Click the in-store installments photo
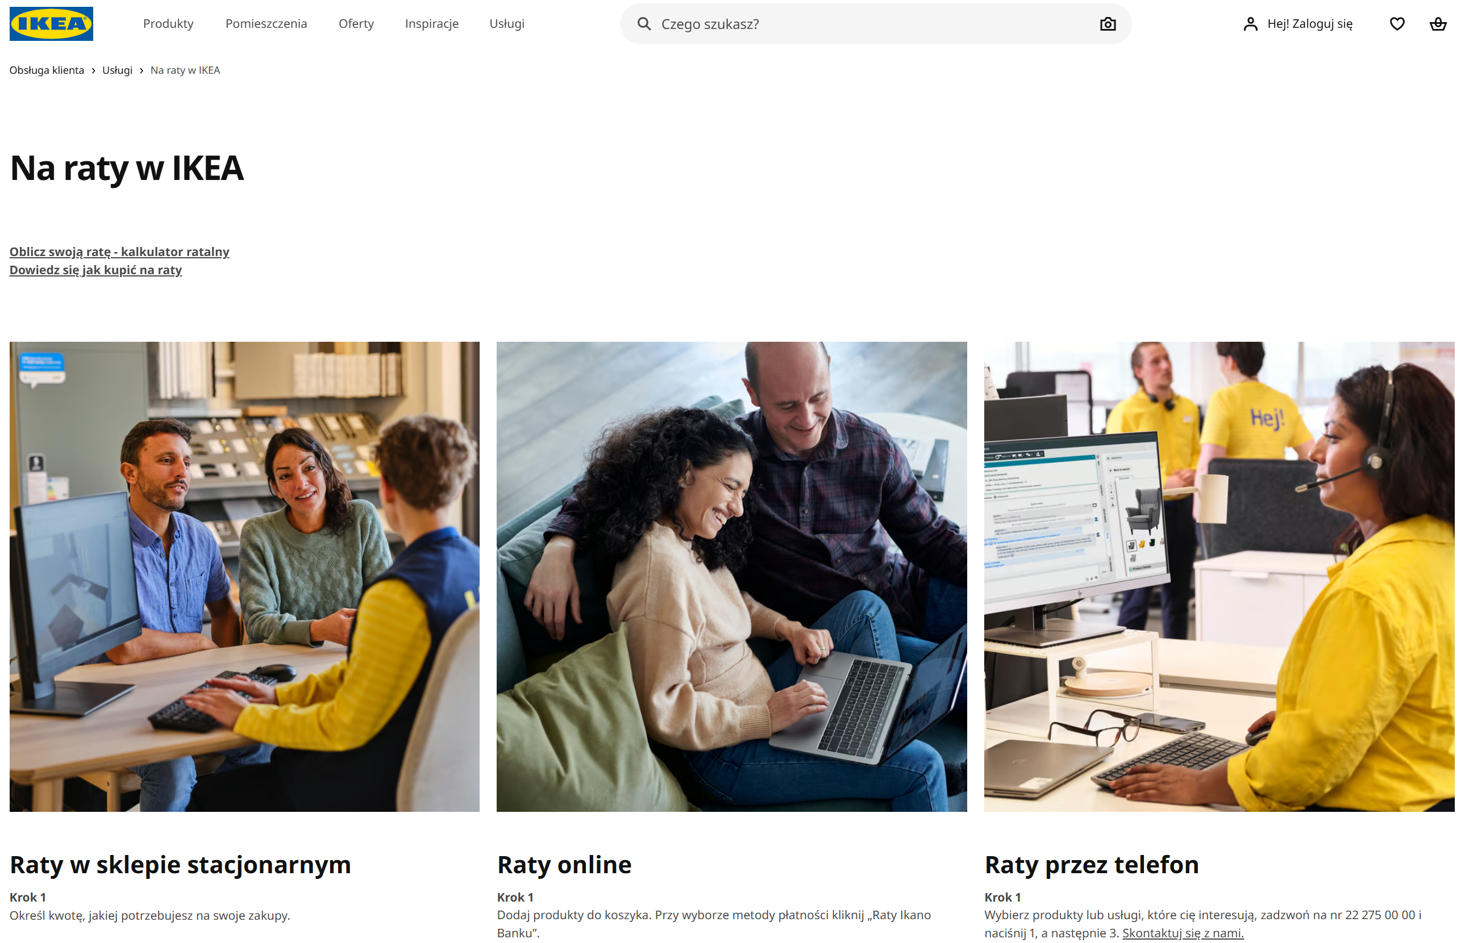 [244, 577]
